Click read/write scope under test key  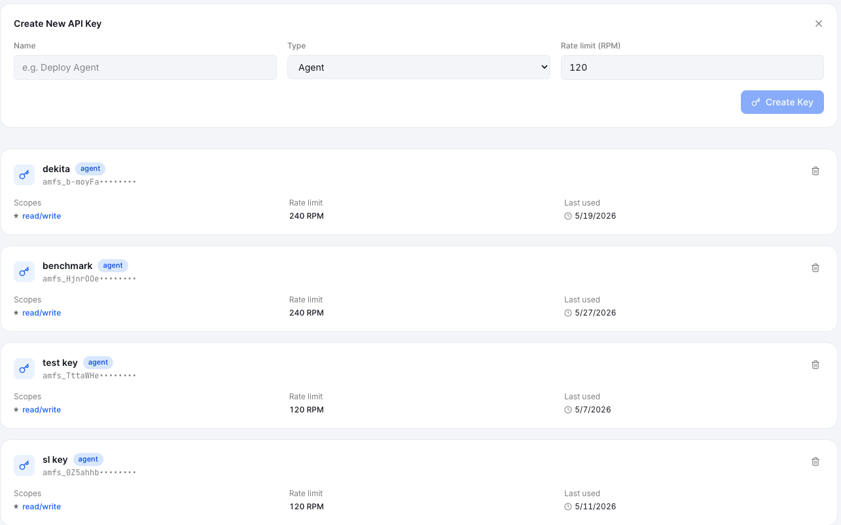point(41,410)
